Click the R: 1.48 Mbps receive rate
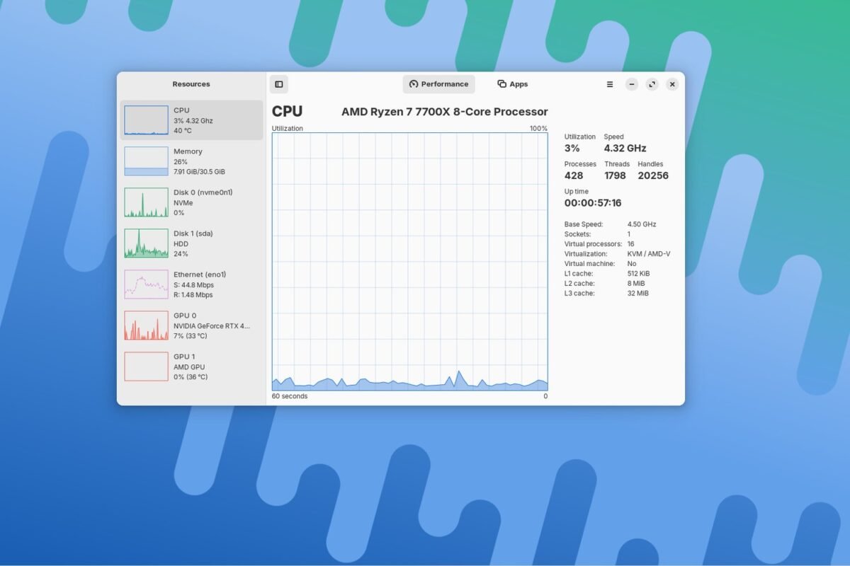This screenshot has height=566, width=850. point(193,295)
